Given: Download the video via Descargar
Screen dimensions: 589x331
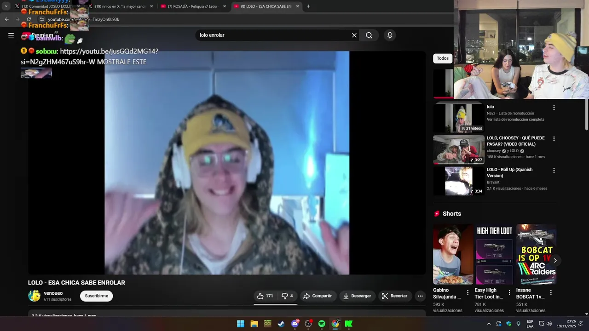Looking at the screenshot, I should point(357,296).
